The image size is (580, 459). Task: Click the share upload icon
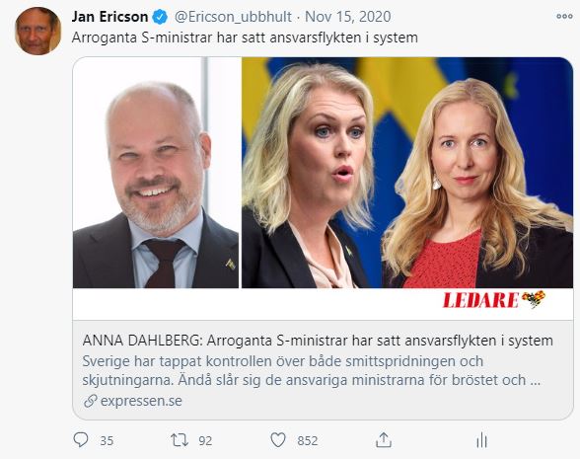384,440
